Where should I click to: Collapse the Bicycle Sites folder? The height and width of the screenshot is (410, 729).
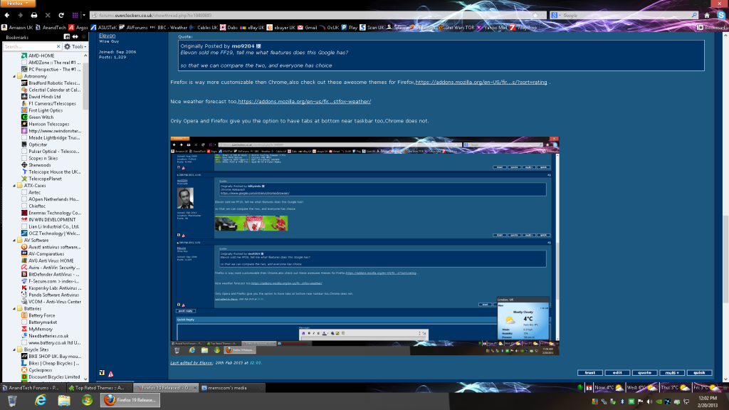14,349
